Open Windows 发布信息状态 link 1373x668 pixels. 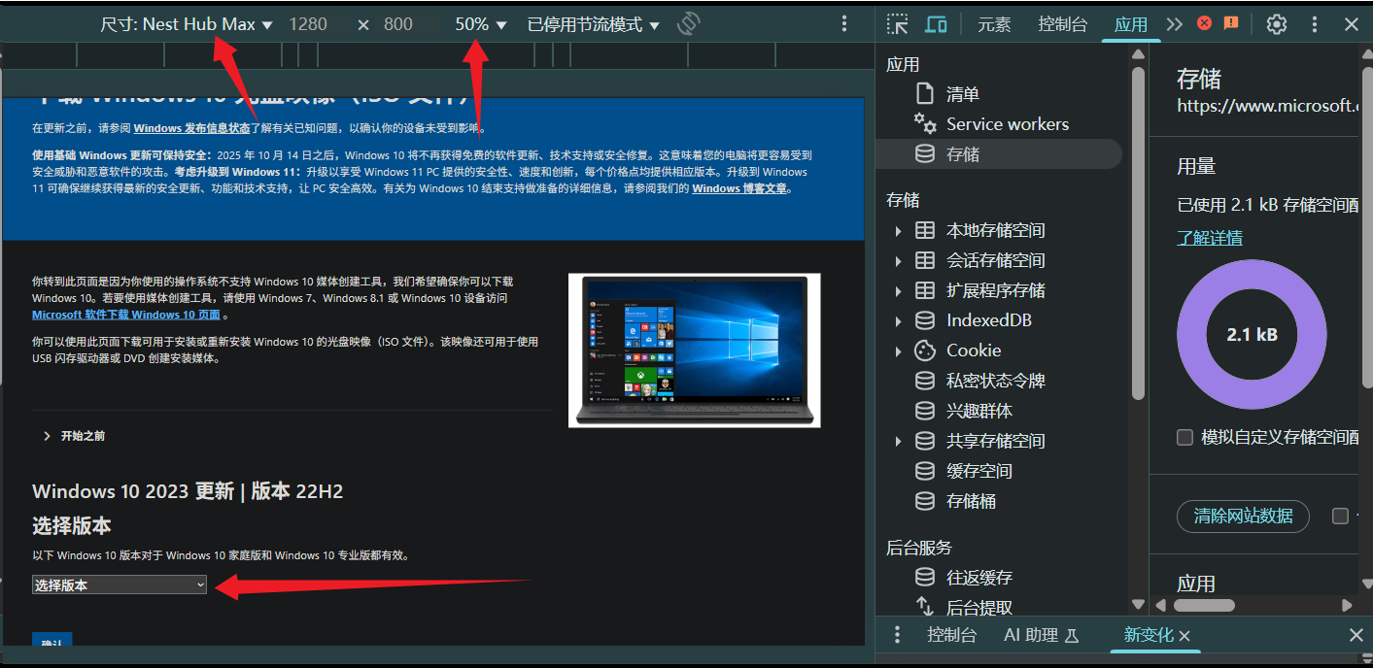click(x=191, y=128)
